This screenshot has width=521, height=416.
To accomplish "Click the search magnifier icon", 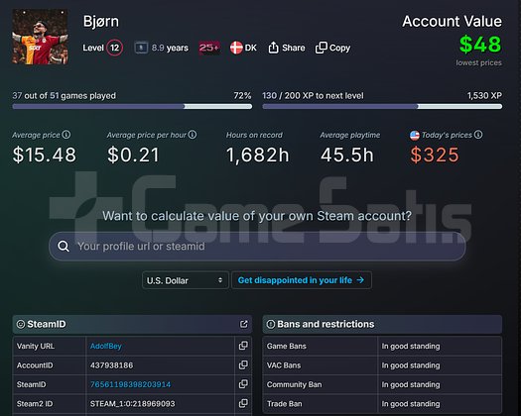I will (x=64, y=247).
